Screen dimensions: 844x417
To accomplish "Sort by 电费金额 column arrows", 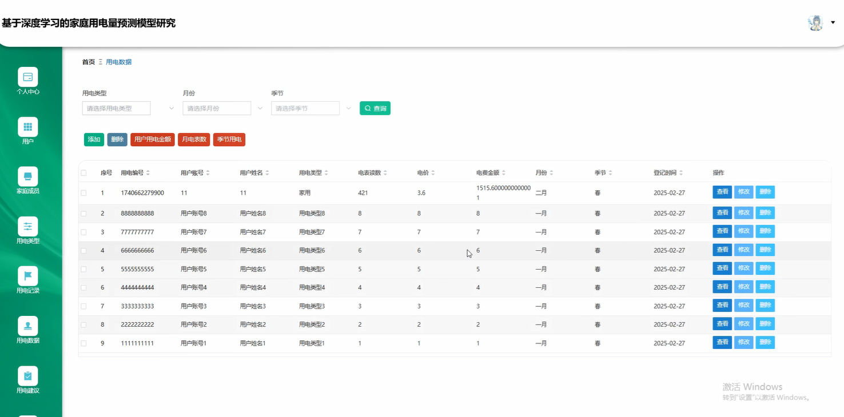I will pyautogui.click(x=504, y=173).
